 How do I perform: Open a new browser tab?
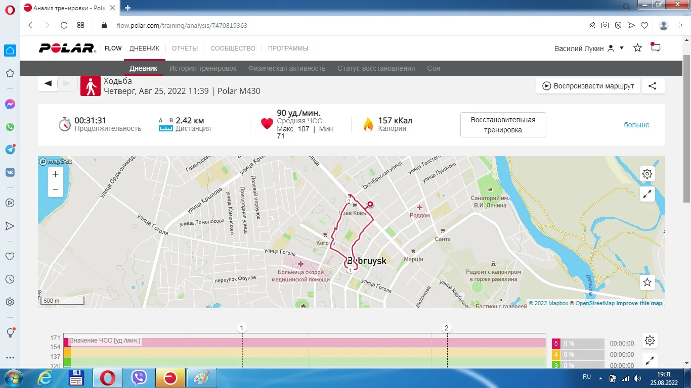127,8
